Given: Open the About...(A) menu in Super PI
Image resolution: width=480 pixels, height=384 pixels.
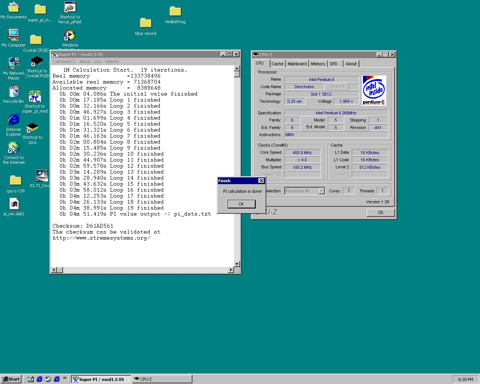Looking at the screenshot, I should tap(90, 61).
